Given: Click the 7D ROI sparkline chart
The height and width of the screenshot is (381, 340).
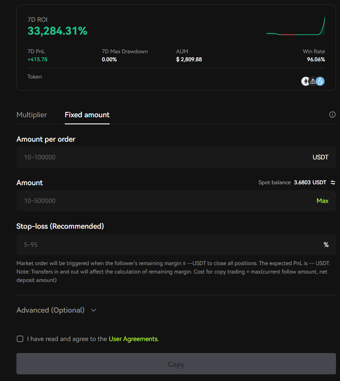Looking at the screenshot, I should 296,26.
